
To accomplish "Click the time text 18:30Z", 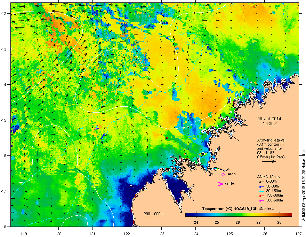I will pos(269,124).
